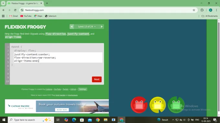Open the Codepip link
The image size is (220, 123).
pos(49,89)
